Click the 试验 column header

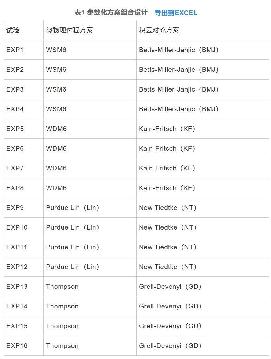pyautogui.click(x=13, y=30)
